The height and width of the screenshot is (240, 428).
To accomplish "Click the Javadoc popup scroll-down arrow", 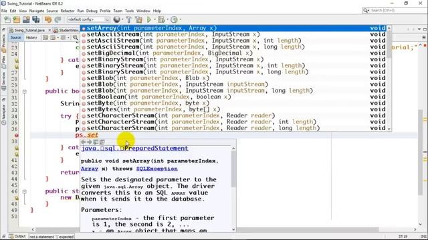I will pos(233,229).
